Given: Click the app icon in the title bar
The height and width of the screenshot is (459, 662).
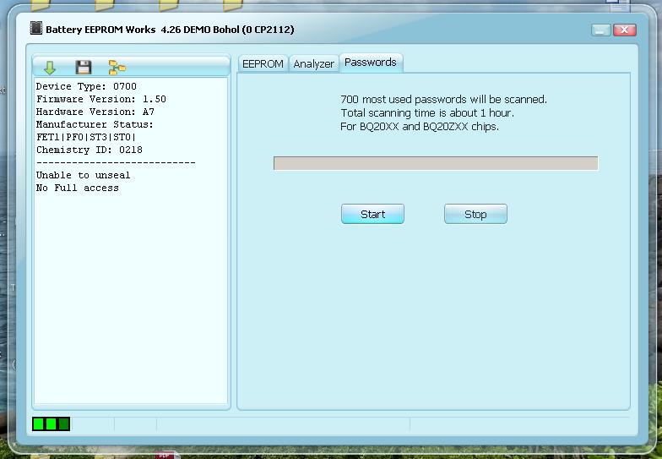Looking at the screenshot, I should click(x=36, y=29).
